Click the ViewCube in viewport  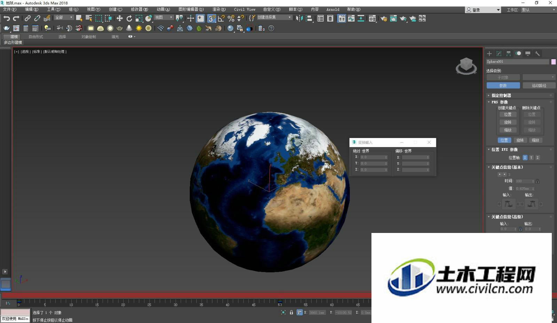(466, 66)
